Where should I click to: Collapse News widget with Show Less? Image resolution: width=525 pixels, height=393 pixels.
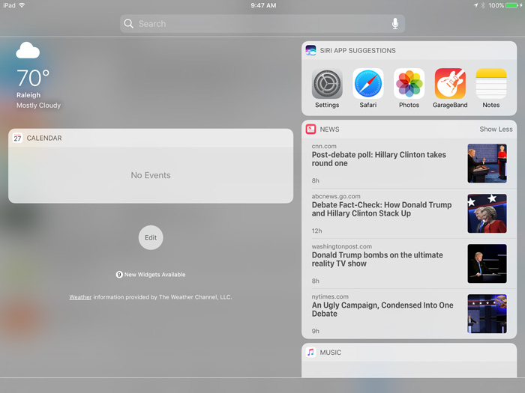click(x=496, y=130)
